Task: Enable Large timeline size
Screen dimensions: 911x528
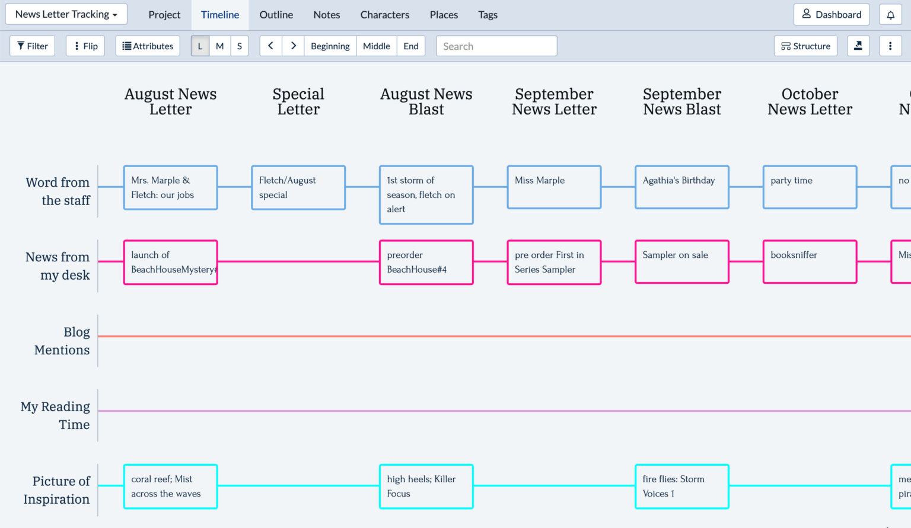Action: pos(200,46)
